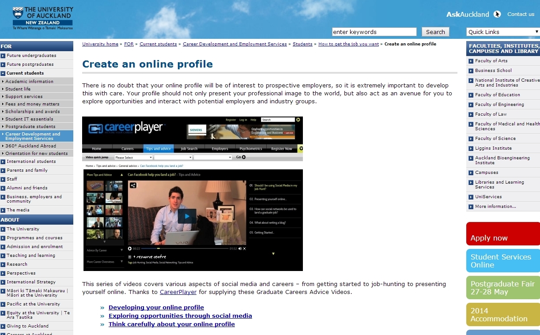Seek the video using the progress bar
Screen dimensions: 540x335
(x=185, y=248)
